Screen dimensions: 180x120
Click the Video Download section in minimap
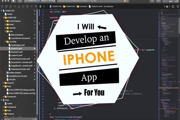(x=165, y=100)
